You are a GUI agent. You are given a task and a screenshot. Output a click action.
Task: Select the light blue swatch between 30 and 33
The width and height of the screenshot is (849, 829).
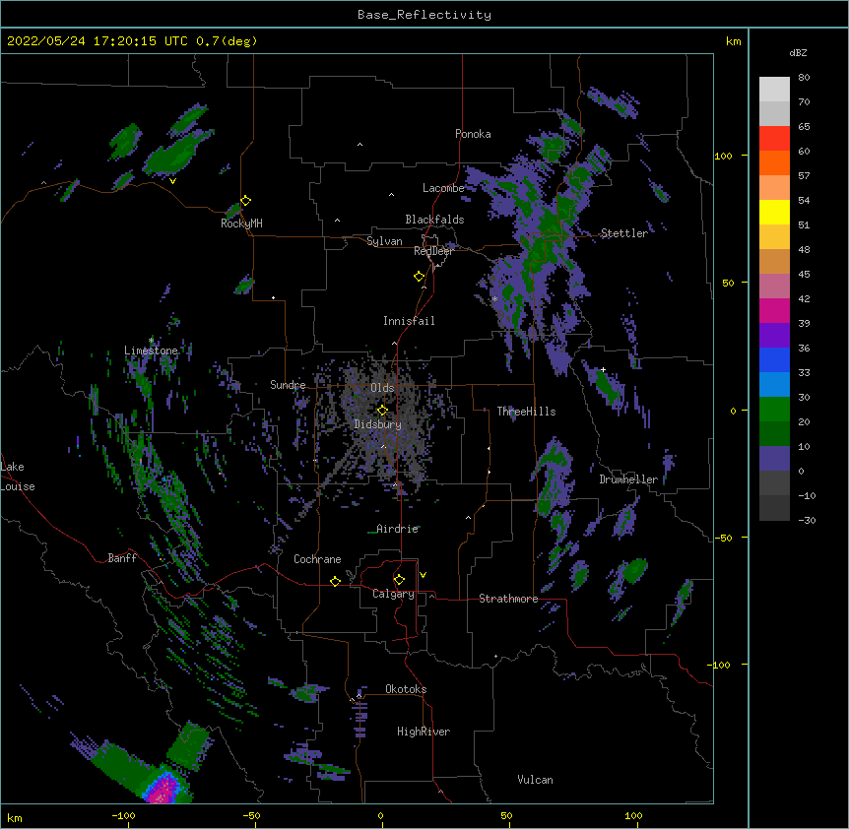774,385
